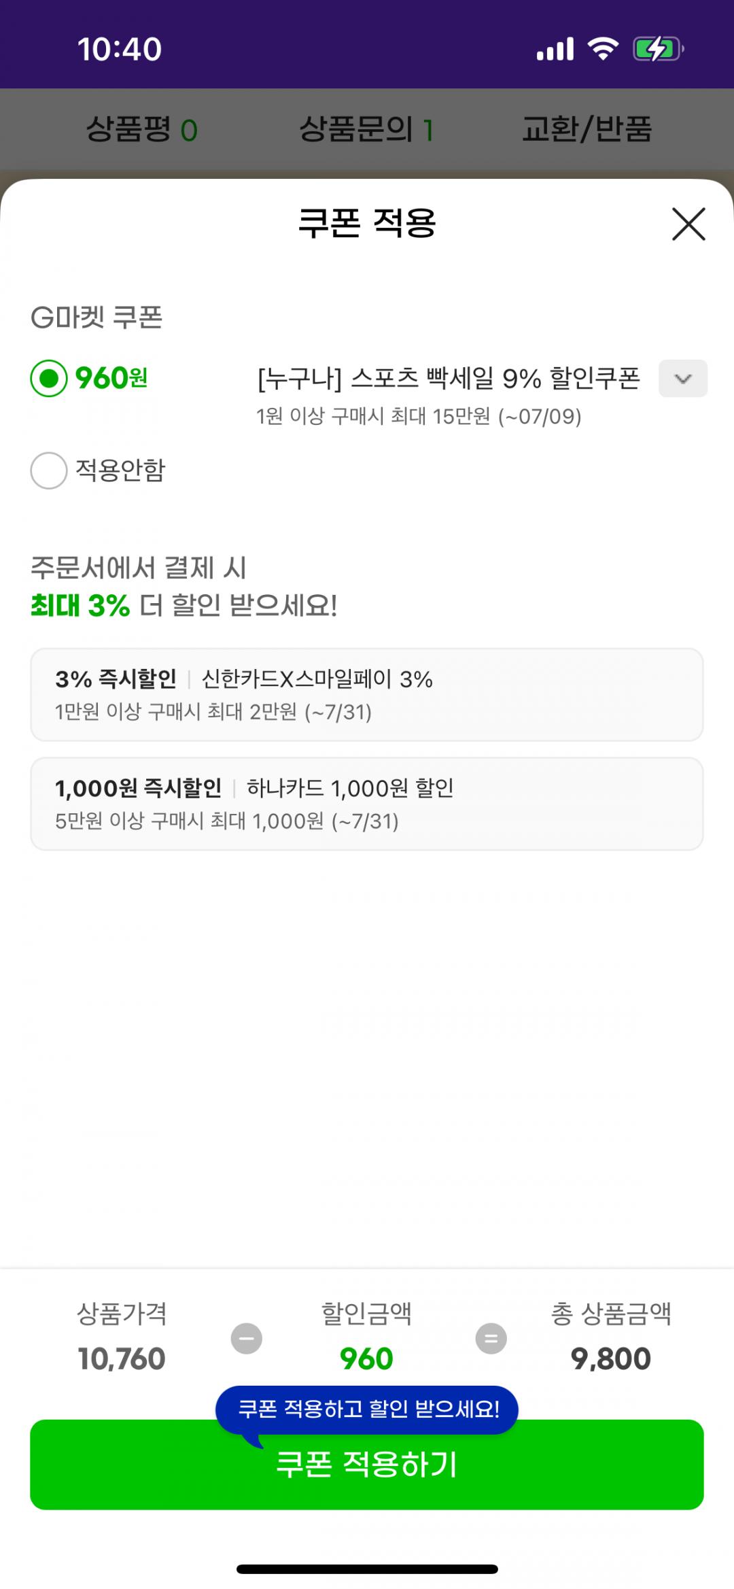Screen dimensions: 734x1589
Task: Open the 상품평 tab
Action: [x=141, y=129]
